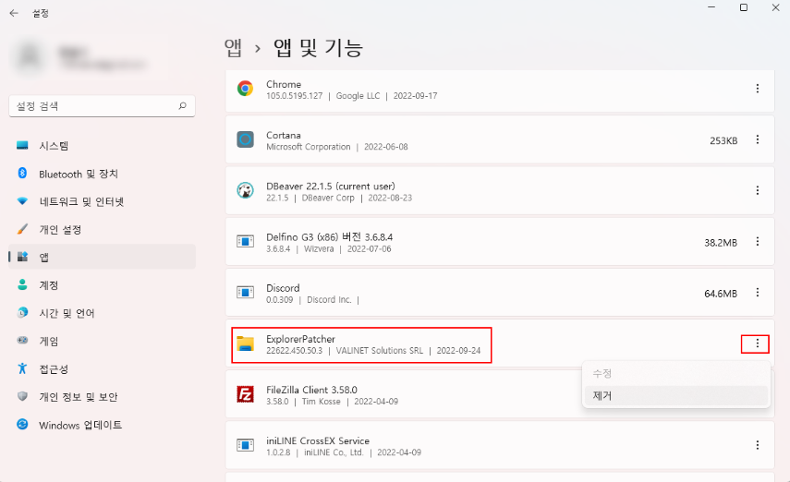Click the DBeaver app icon
The height and width of the screenshot is (482, 790).
[x=246, y=190]
